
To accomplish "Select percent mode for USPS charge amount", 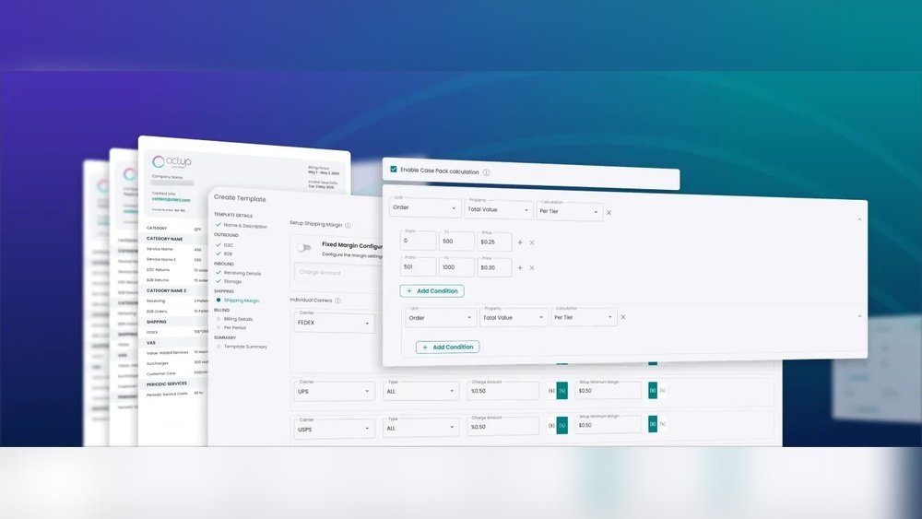I will tap(562, 425).
